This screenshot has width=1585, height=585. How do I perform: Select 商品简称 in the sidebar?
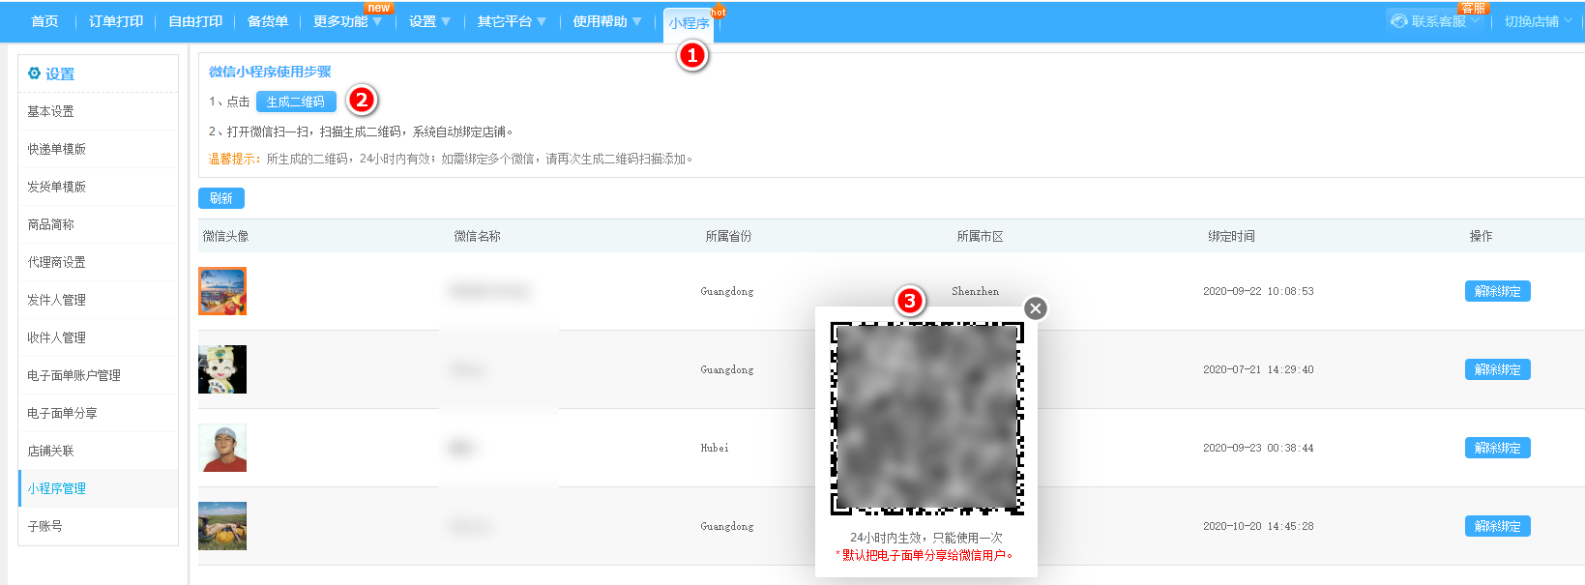[x=98, y=224]
